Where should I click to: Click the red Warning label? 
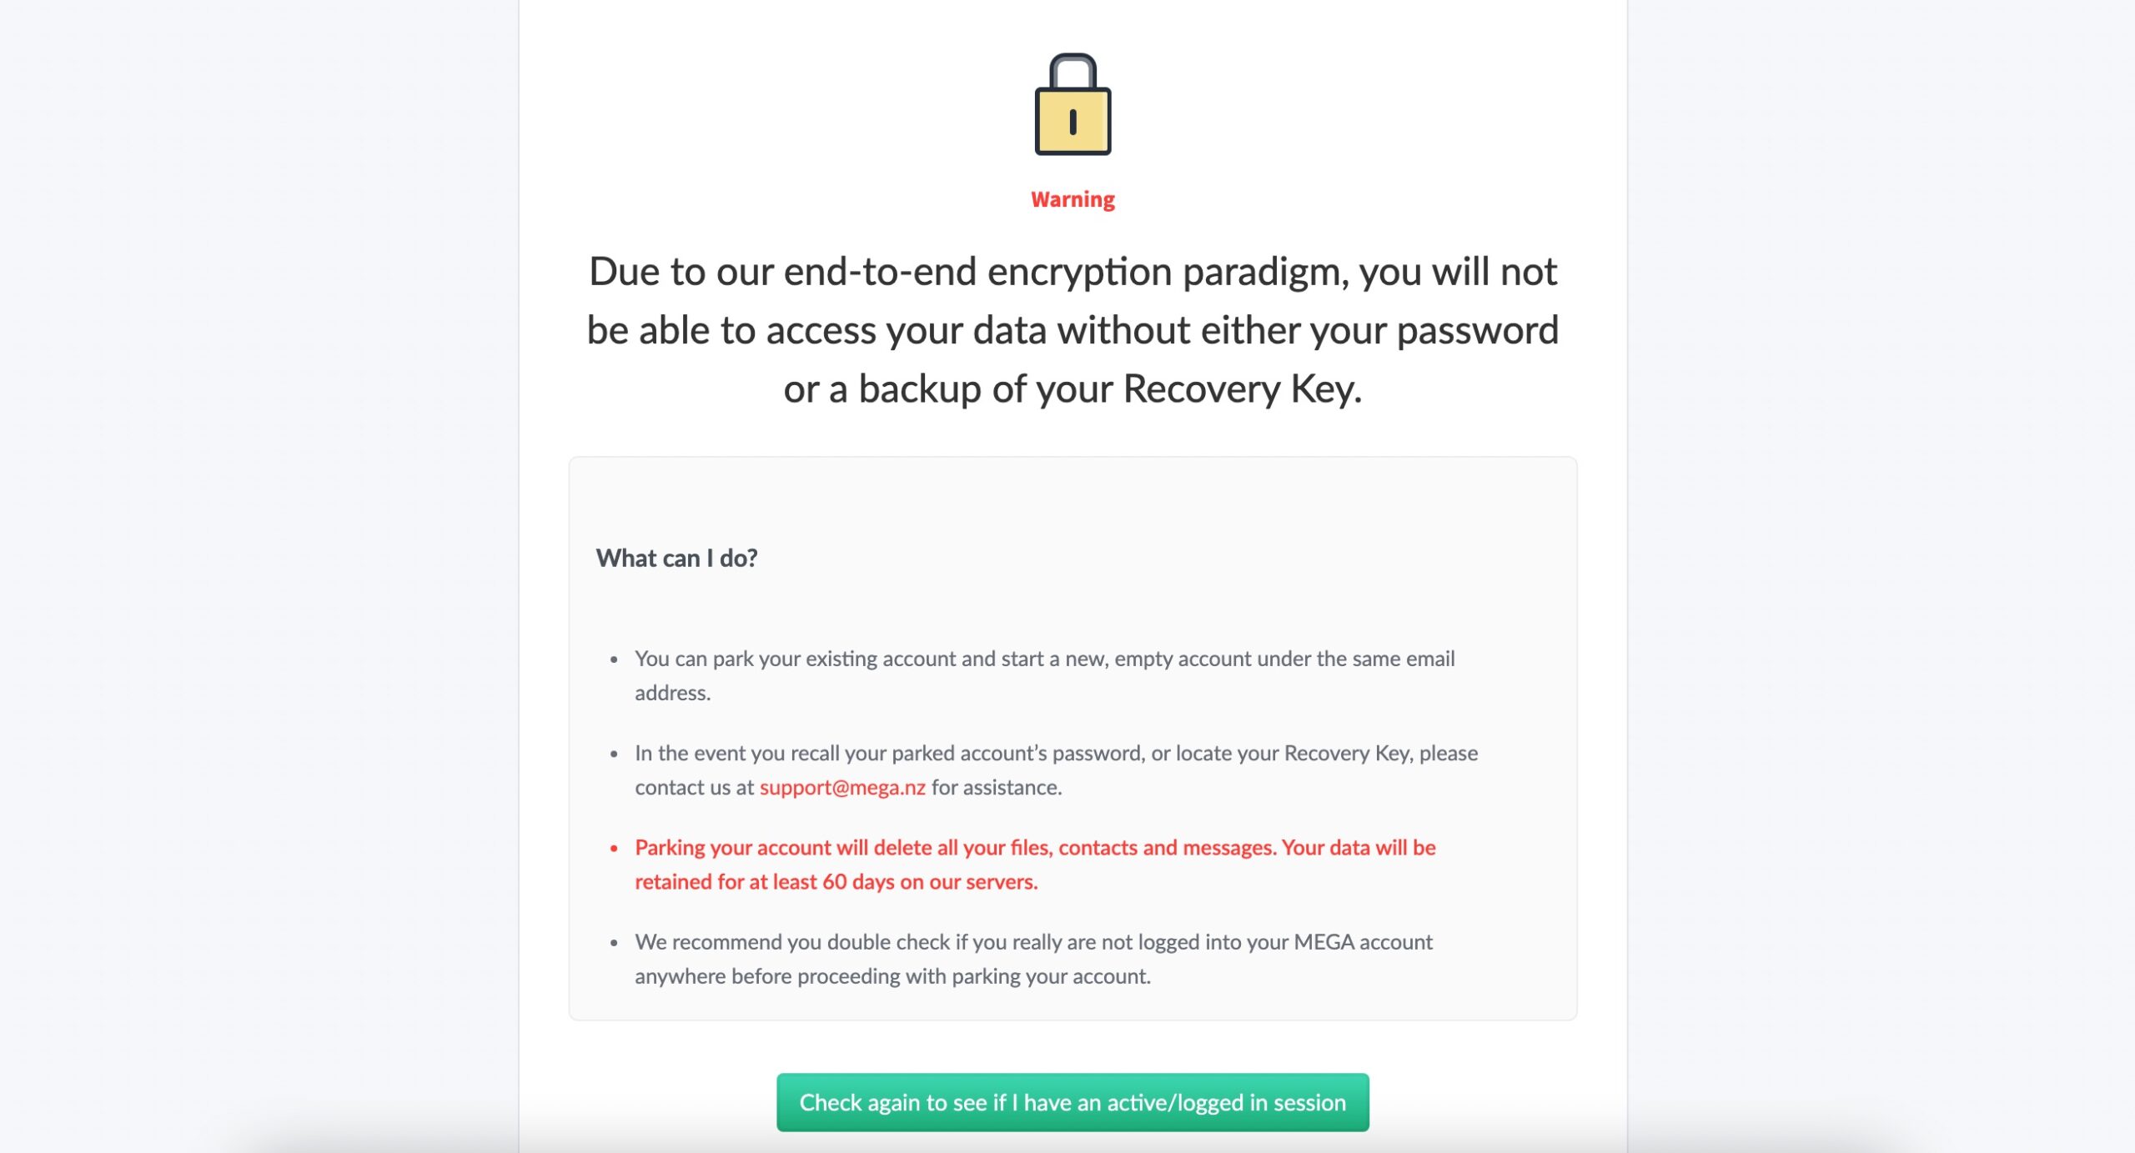(x=1073, y=199)
